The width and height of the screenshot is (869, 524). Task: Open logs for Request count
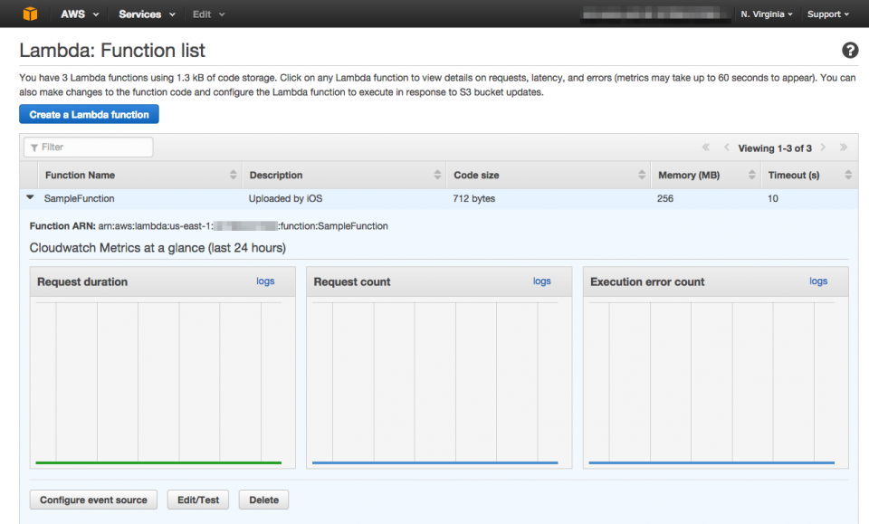pos(541,281)
